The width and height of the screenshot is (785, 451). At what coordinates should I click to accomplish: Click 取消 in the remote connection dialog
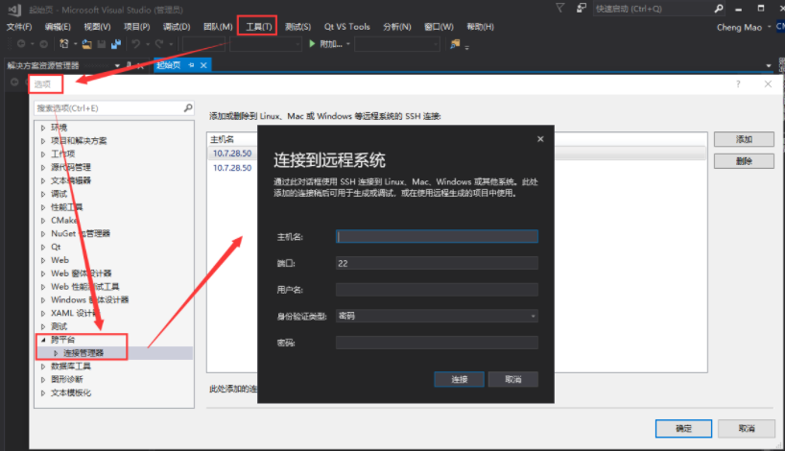513,379
